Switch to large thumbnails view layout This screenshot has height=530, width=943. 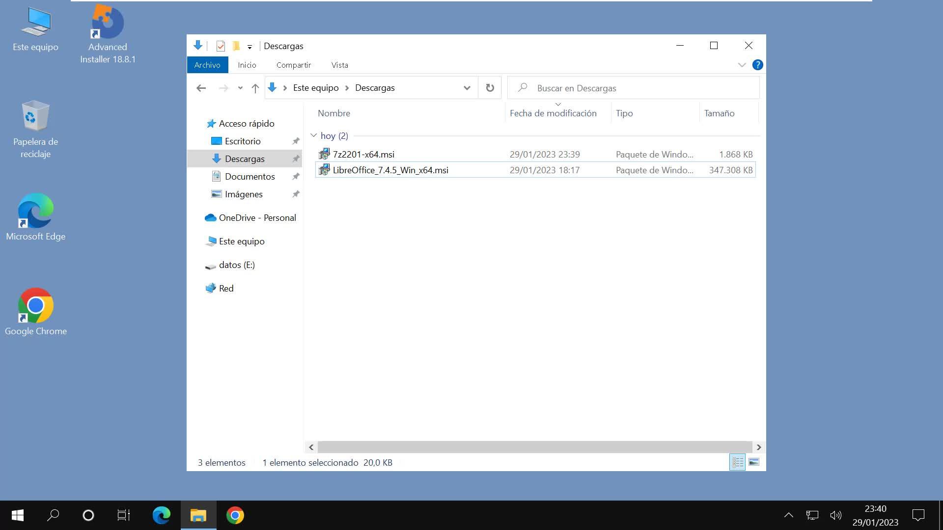click(x=754, y=462)
